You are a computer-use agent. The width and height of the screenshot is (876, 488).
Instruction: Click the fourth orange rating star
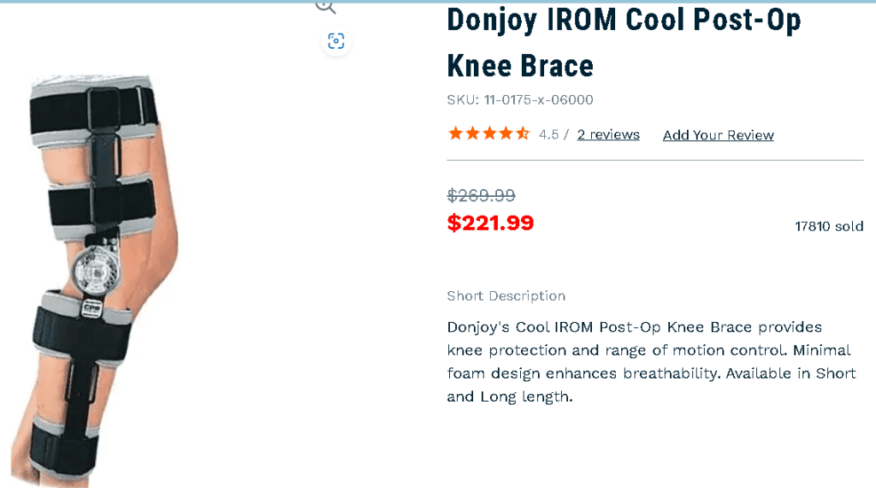point(506,134)
